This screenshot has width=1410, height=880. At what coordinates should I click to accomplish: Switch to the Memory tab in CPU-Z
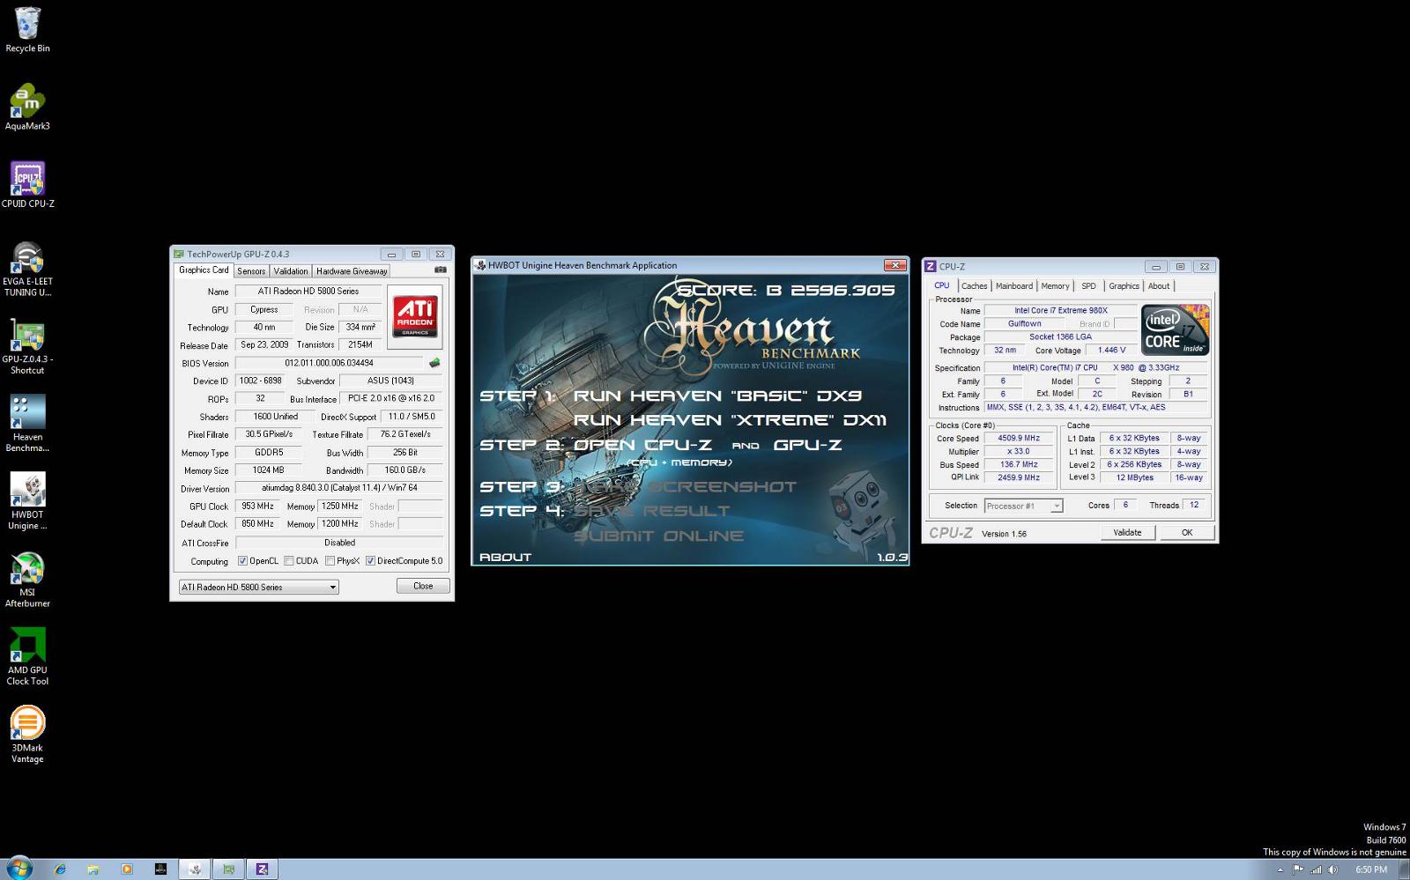1055,285
